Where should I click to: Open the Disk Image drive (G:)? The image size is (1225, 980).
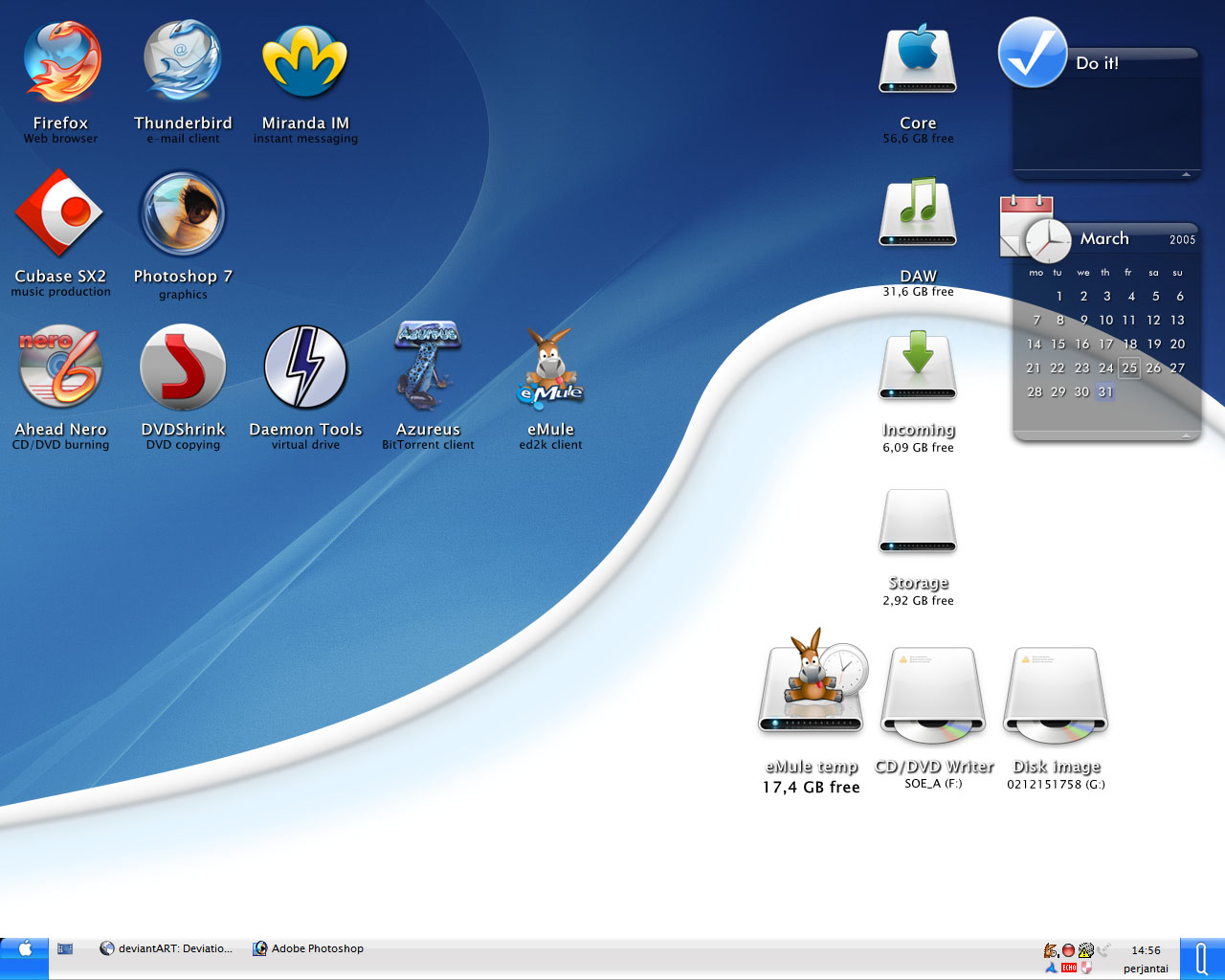point(1056,695)
